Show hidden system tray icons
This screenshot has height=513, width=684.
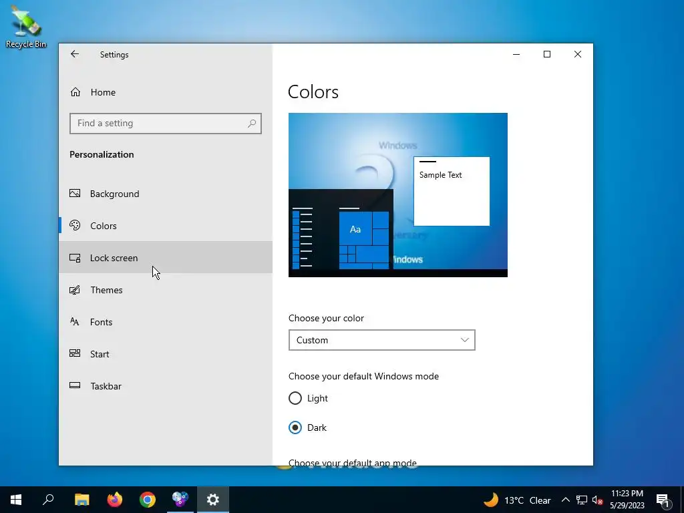pos(565,500)
